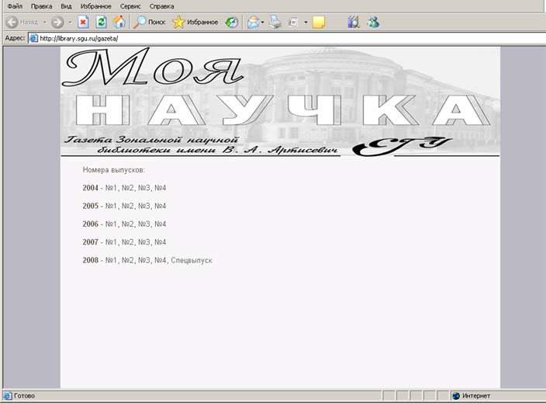Click the 'Адрес:' label
The image size is (546, 403).
pyautogui.click(x=15, y=38)
